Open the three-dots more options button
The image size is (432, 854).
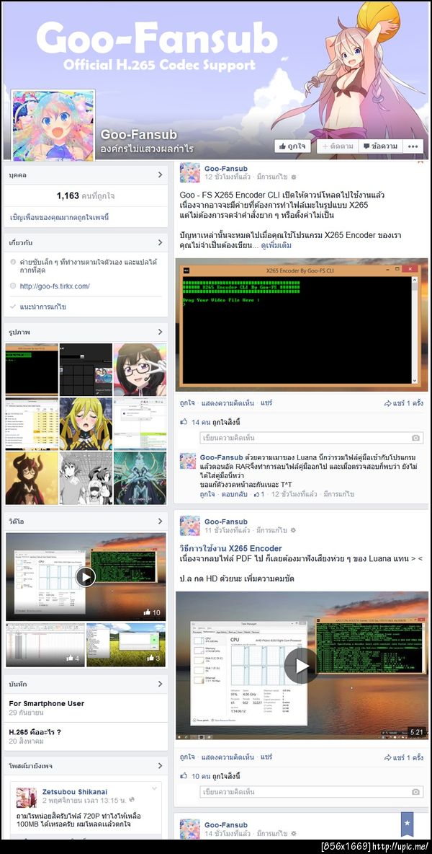(415, 146)
